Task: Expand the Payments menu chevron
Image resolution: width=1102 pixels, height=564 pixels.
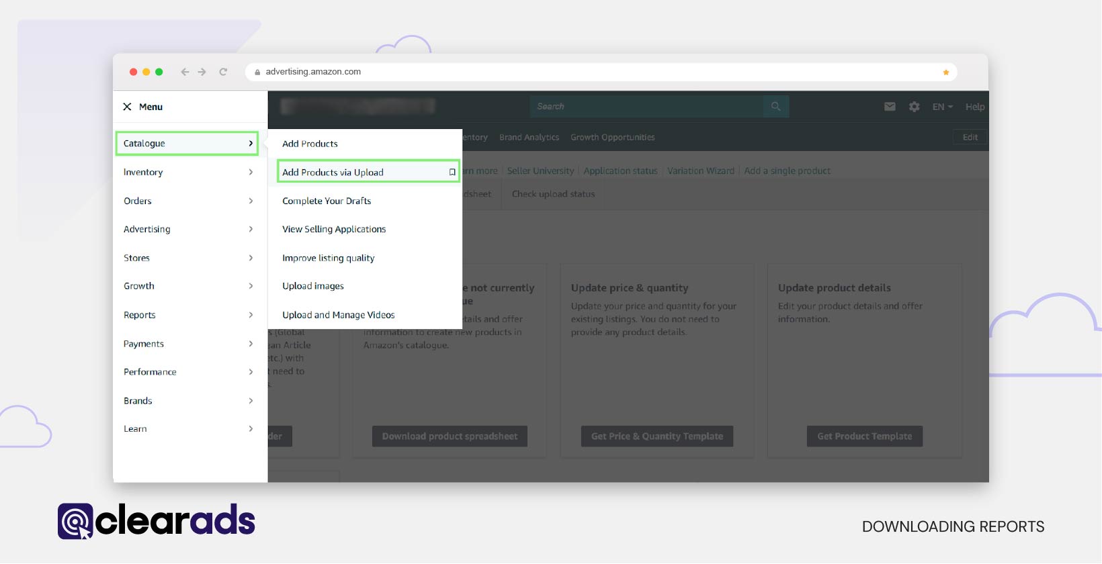Action: pos(251,344)
